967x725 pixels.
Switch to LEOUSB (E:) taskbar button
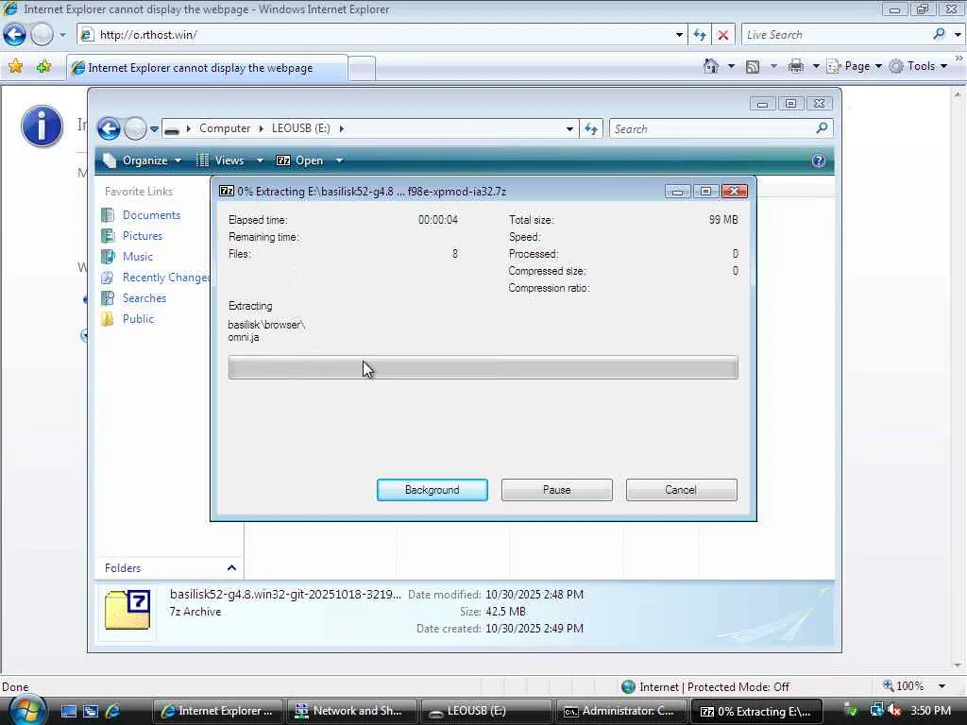487,711
